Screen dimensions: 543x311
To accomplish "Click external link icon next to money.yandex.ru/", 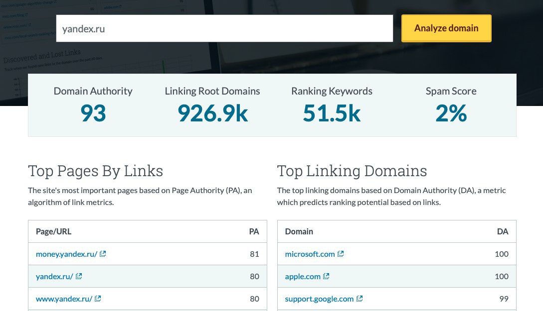I will coord(103,254).
